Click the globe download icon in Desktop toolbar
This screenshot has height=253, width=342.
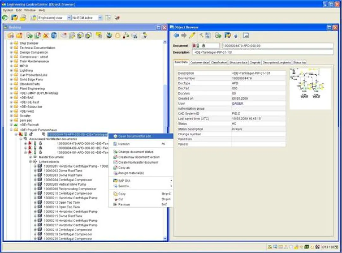(109, 36)
